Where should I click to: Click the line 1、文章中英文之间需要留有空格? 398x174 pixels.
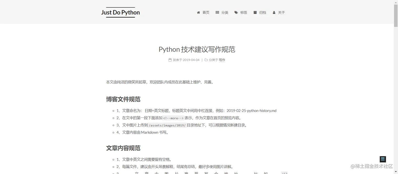[144, 159]
